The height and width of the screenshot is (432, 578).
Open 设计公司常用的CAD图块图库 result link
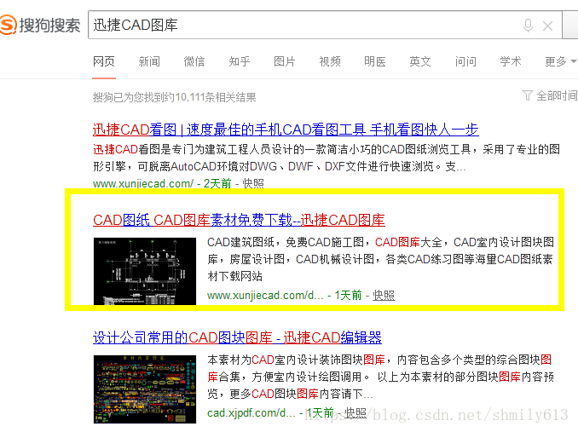pos(237,337)
